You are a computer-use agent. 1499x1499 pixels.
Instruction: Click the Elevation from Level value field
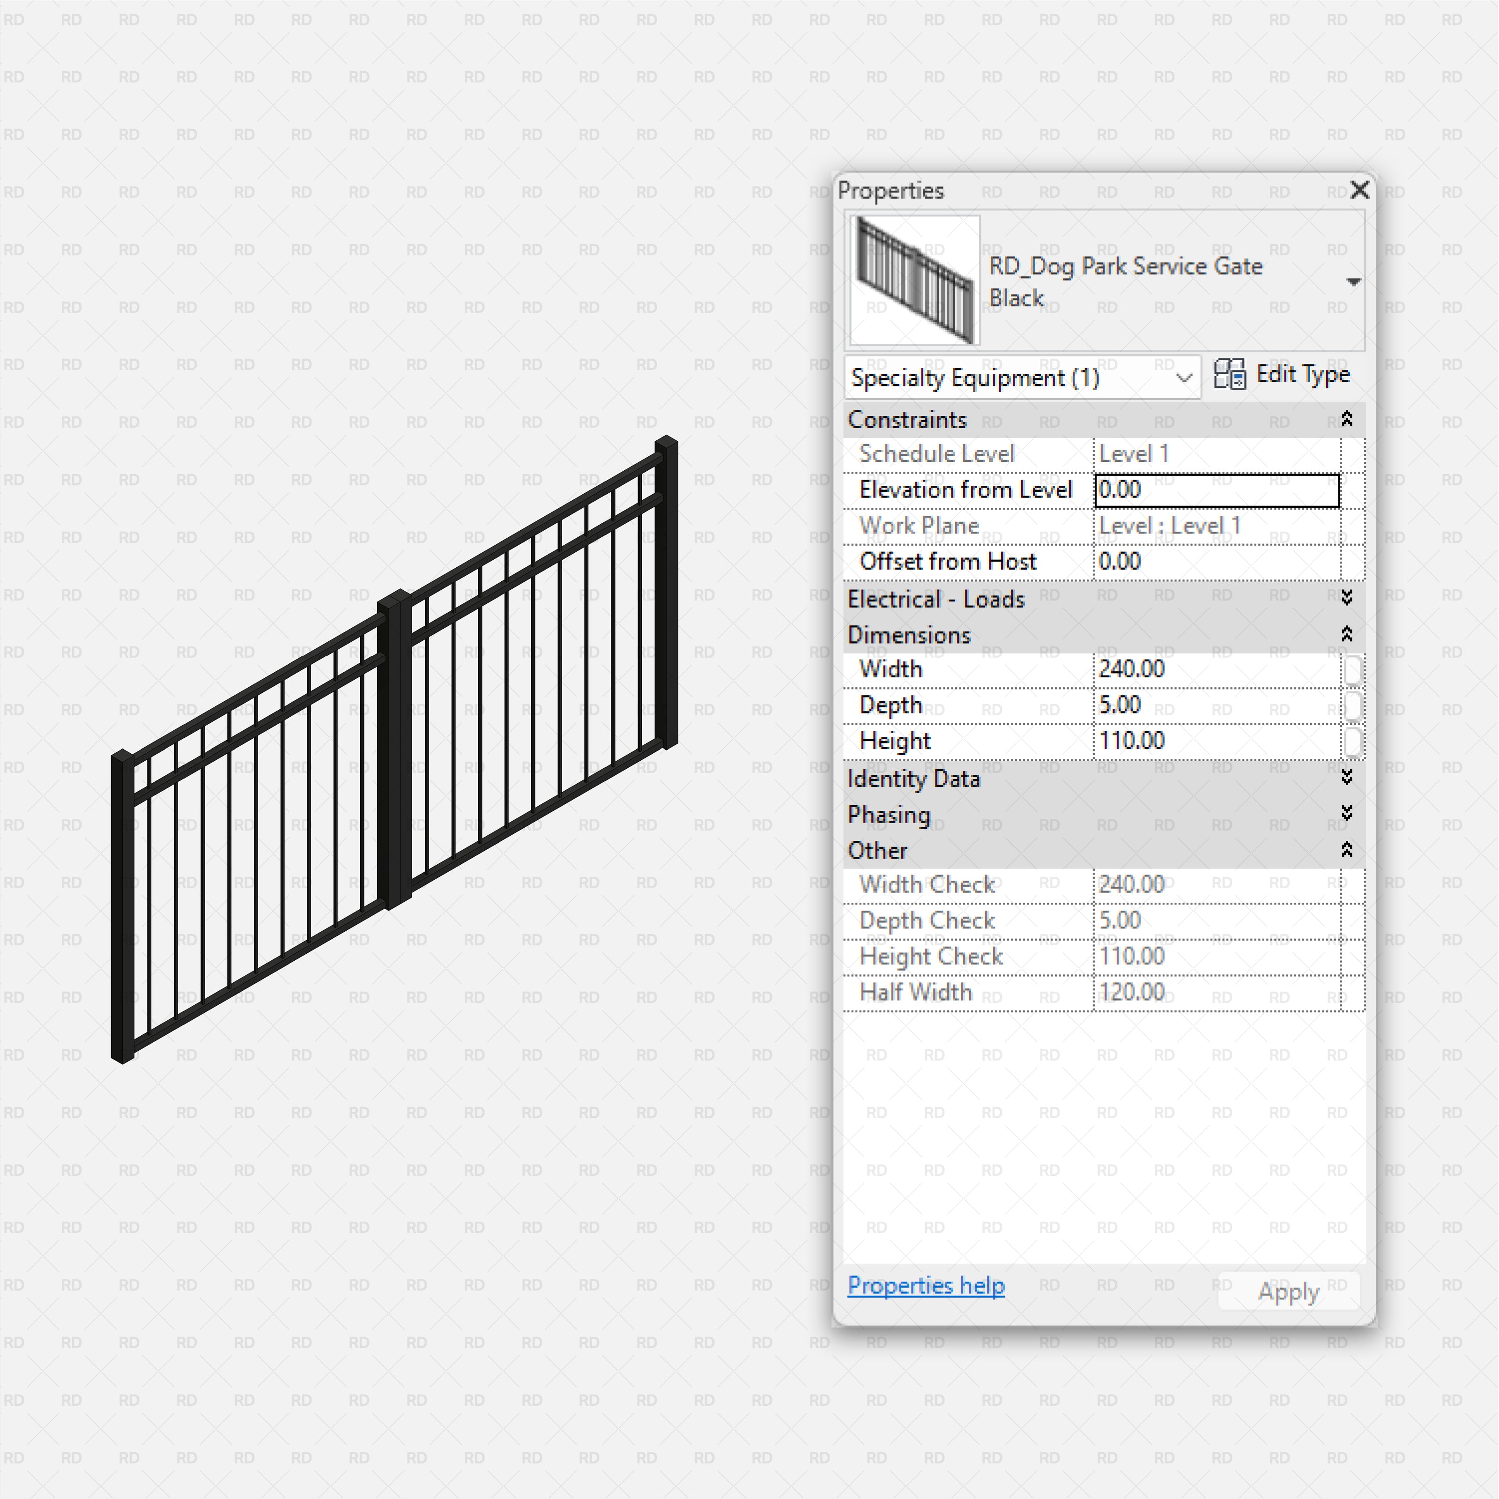(1214, 490)
